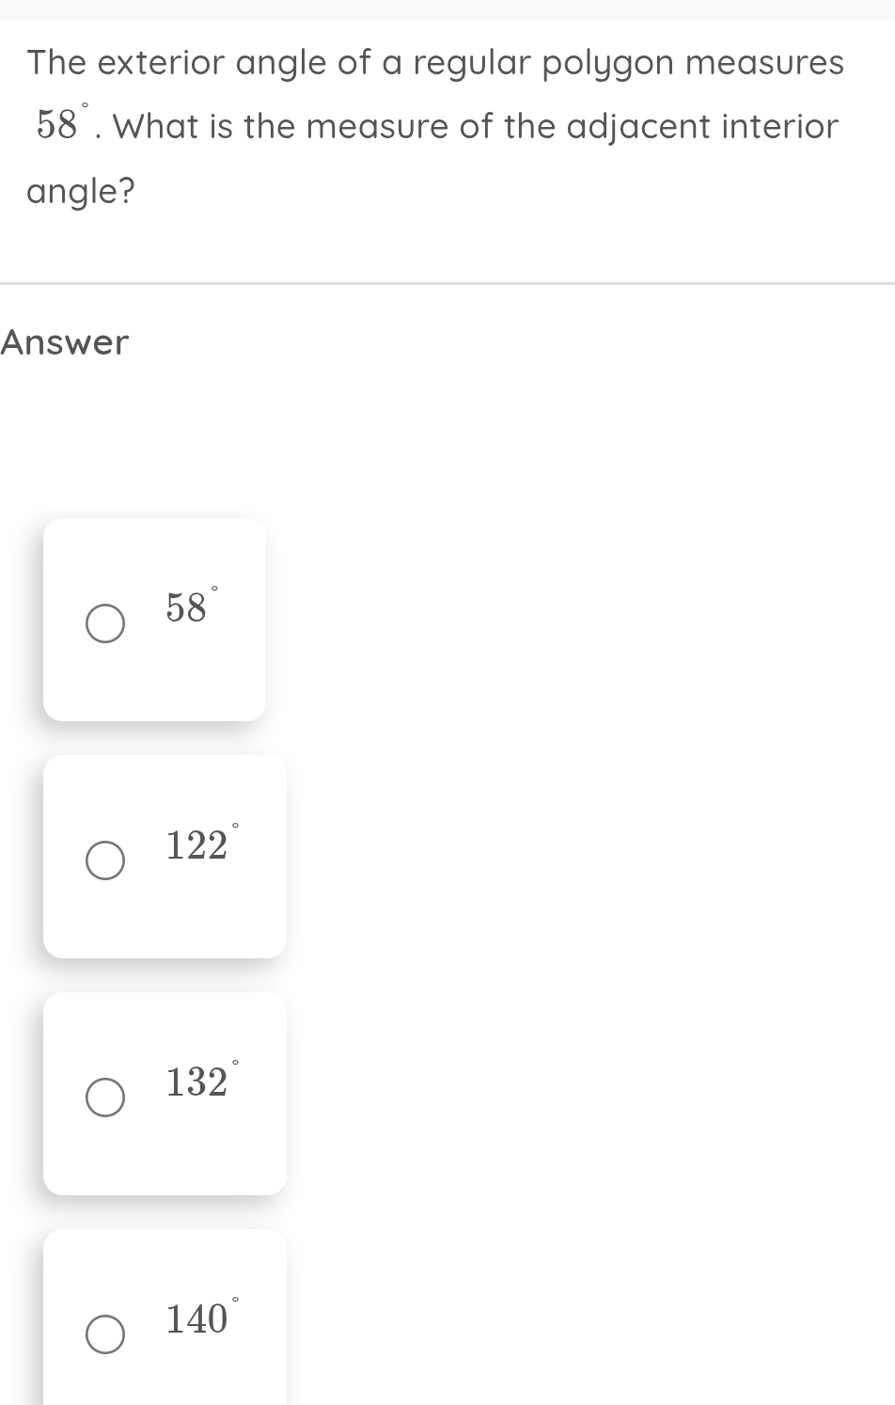Image resolution: width=895 pixels, height=1405 pixels.
Task: Choose the answer card containing 140°
Action: tap(165, 1317)
